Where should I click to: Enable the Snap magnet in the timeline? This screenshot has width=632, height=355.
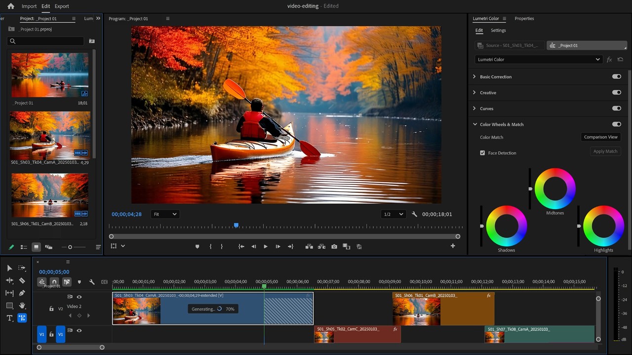pyautogui.click(x=54, y=282)
